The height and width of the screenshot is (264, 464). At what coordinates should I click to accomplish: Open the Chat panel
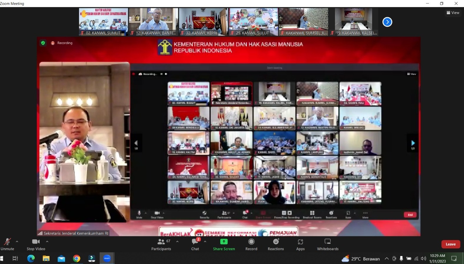coord(195,244)
